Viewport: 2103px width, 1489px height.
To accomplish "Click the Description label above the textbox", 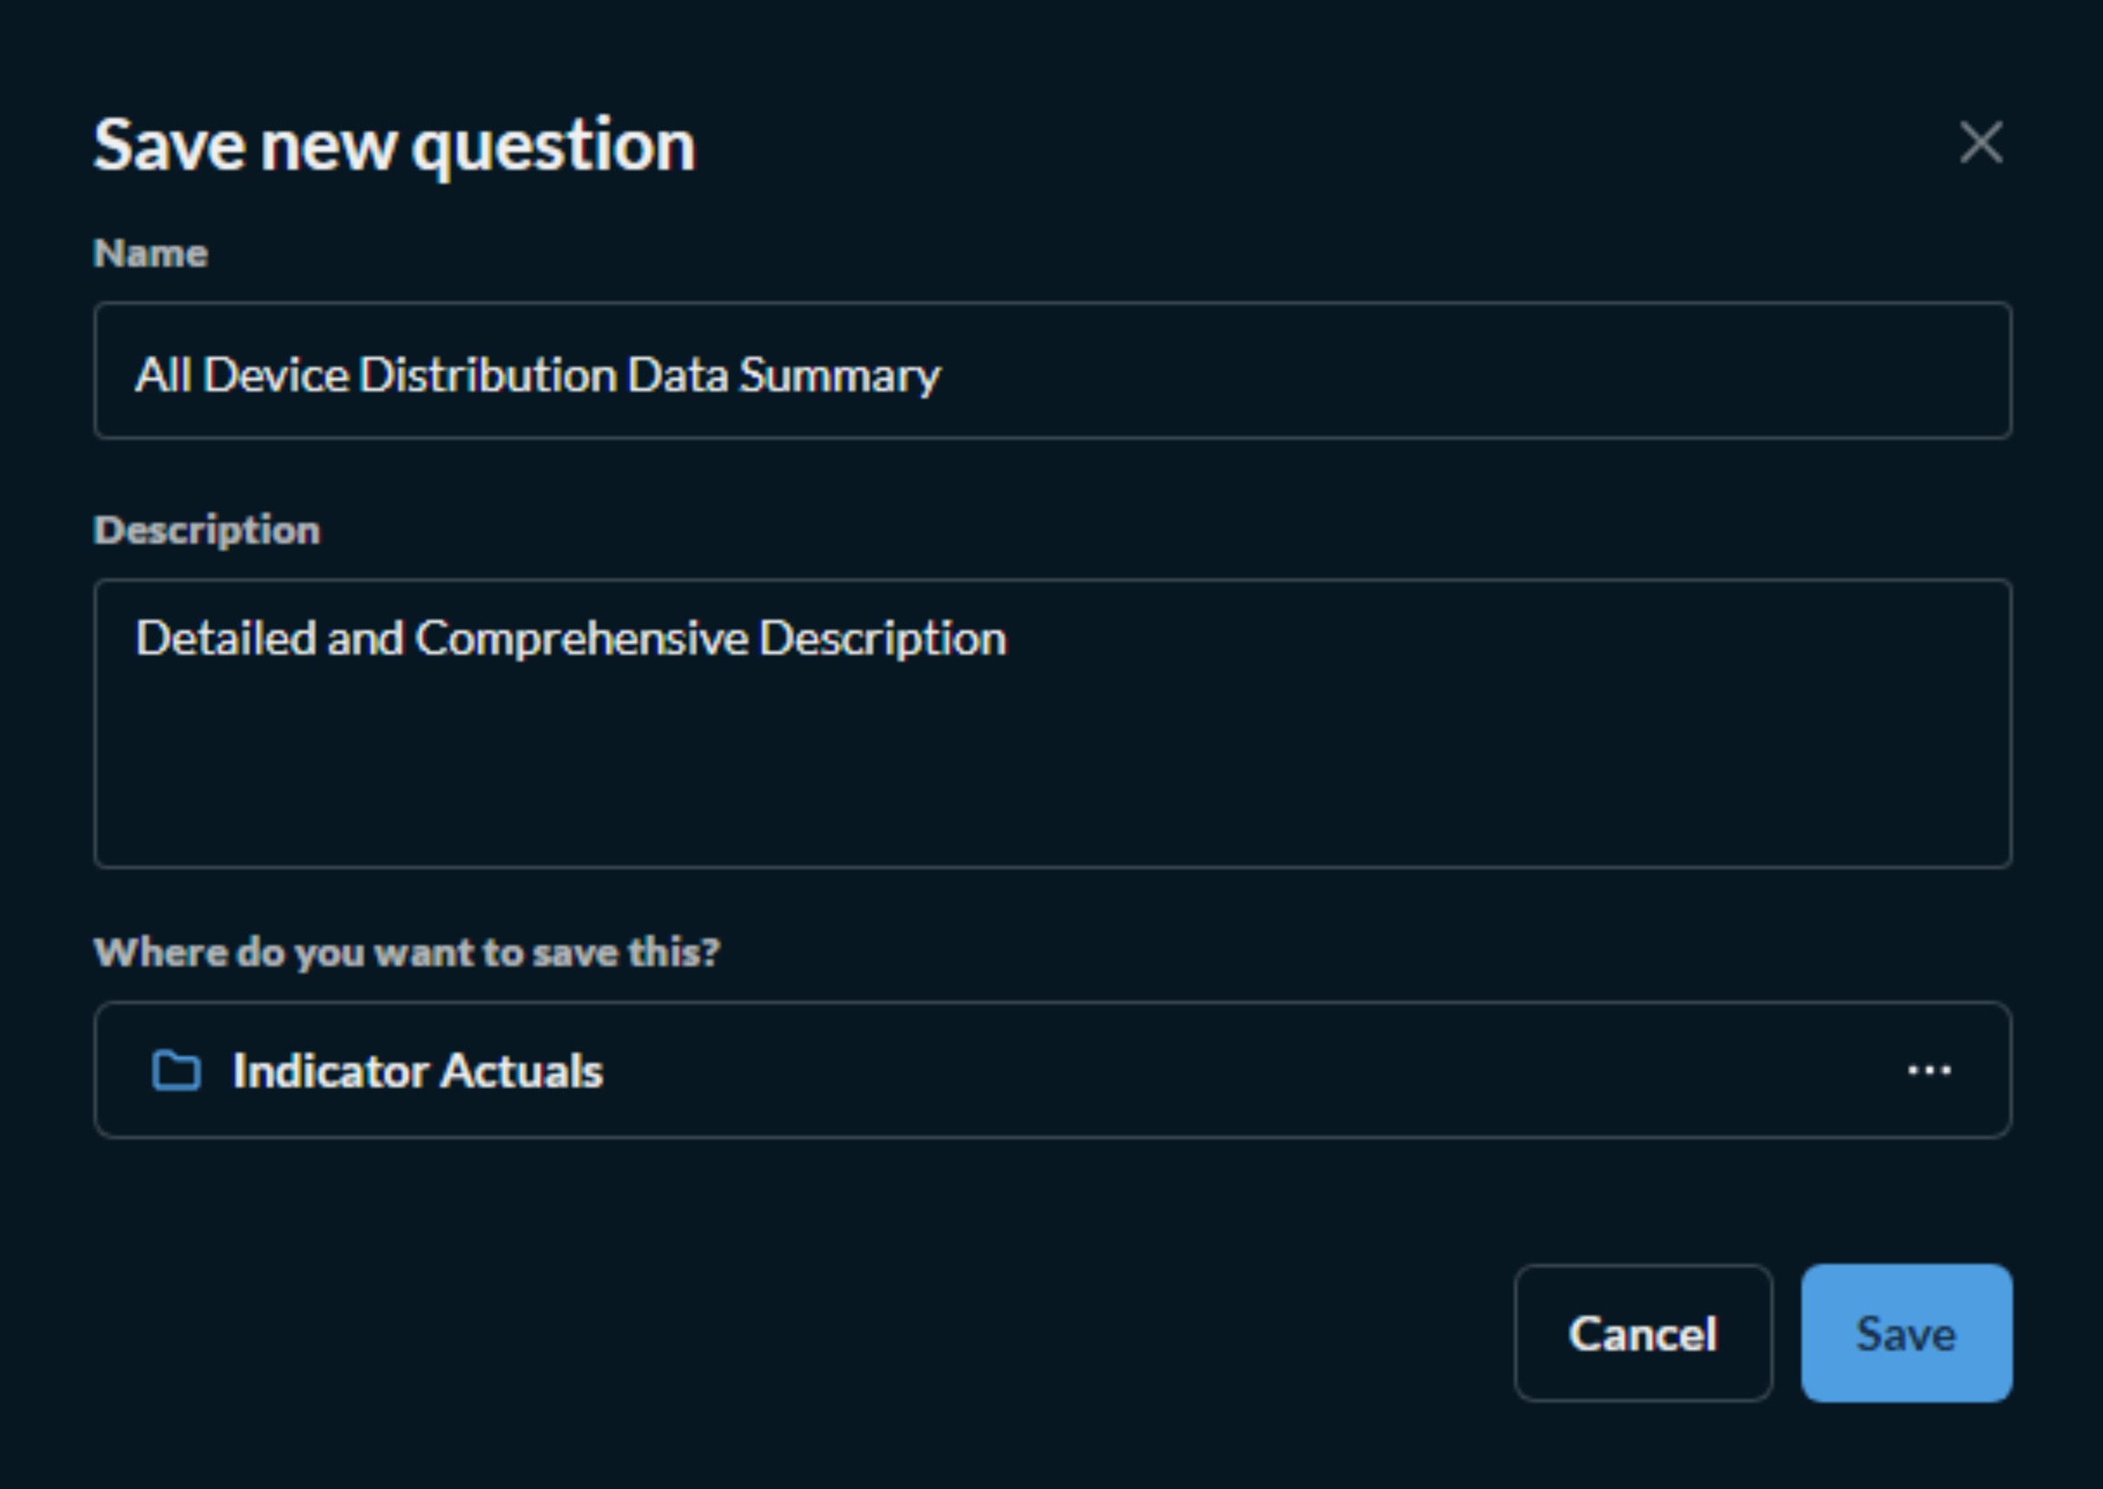I will [x=207, y=528].
